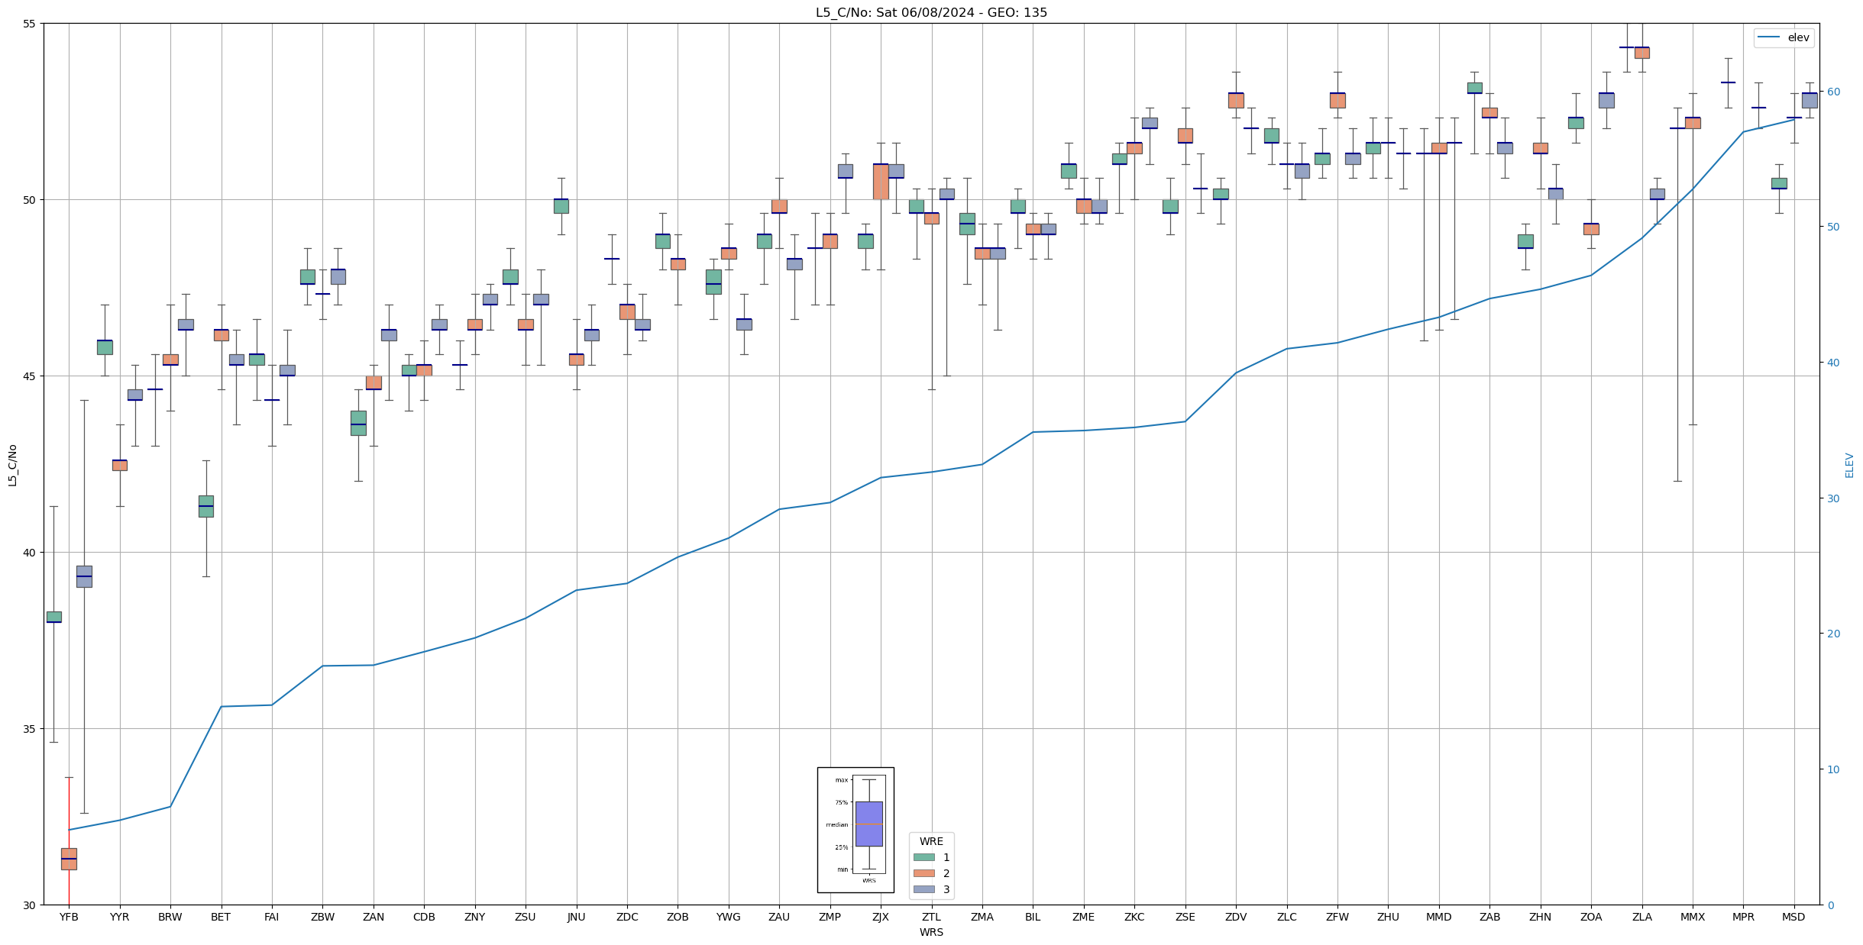Select the 'elev' line legend entry
Screen dimensions: 1863x945
coord(1784,37)
